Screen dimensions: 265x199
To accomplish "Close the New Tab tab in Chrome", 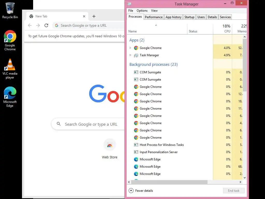I will (84, 16).
